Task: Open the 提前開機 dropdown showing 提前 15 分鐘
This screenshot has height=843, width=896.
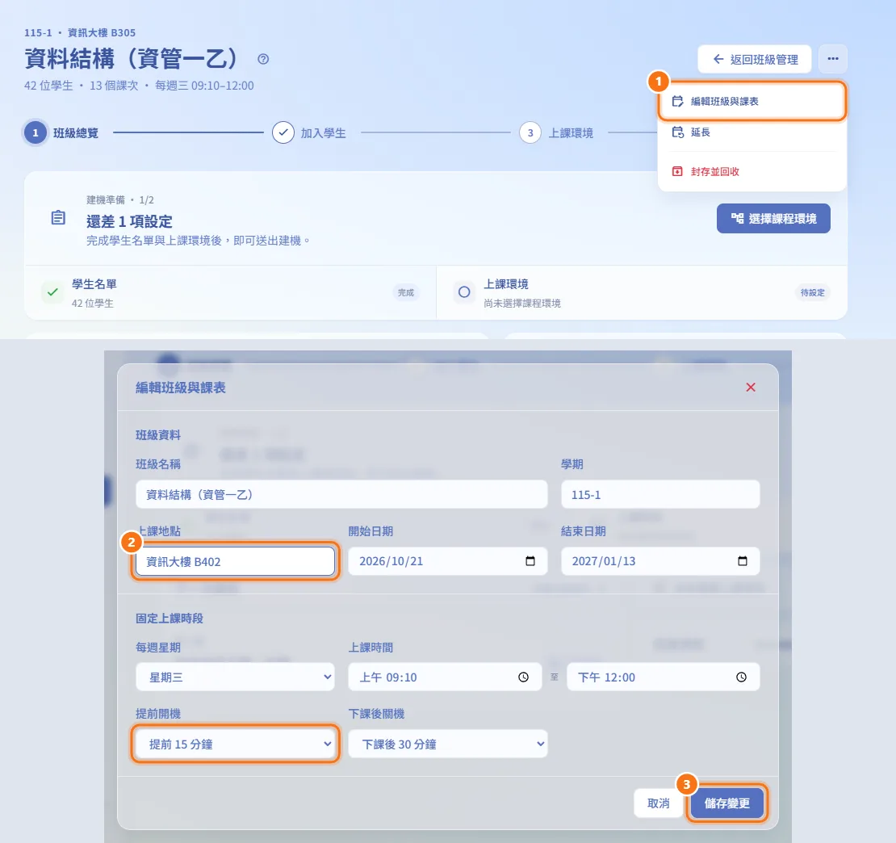Action: coord(235,744)
